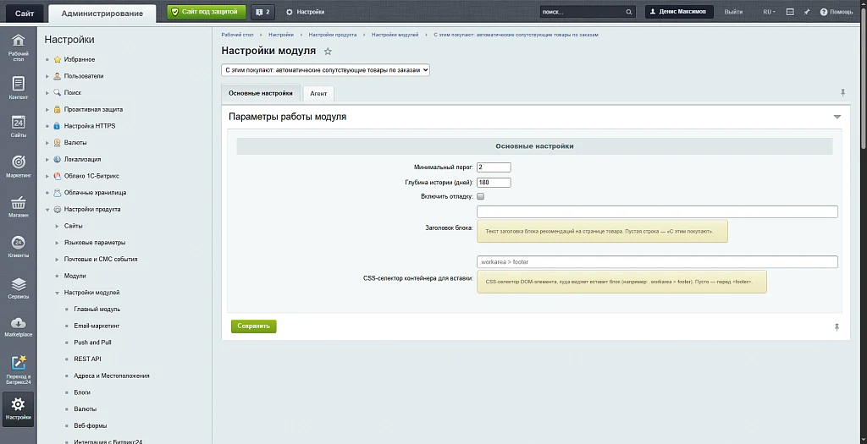Click Сайт под защитой shield button

[x=207, y=12]
